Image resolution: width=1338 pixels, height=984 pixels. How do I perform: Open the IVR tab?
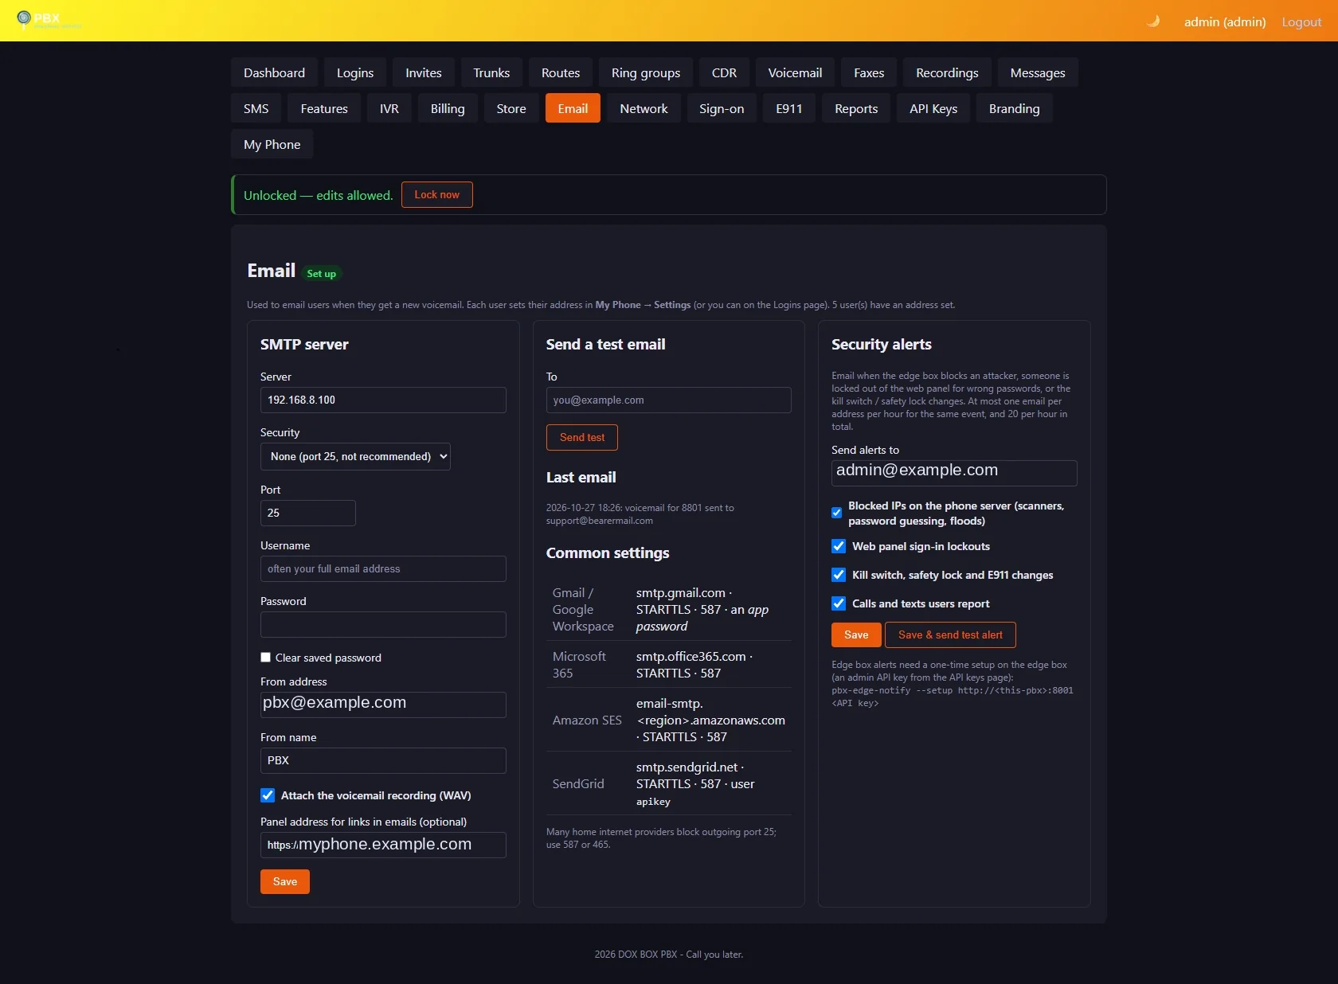389,108
